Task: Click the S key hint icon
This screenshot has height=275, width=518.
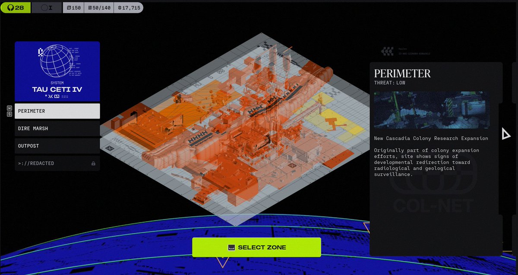Action: pyautogui.click(x=9, y=114)
